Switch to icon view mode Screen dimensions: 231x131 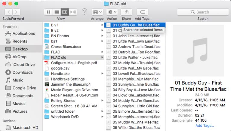point(48,12)
